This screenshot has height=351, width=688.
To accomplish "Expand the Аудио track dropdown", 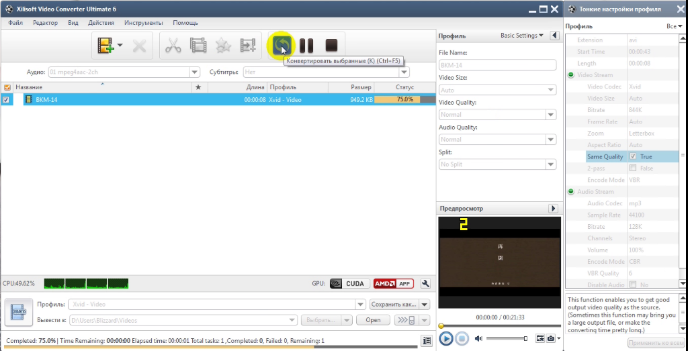I will pyautogui.click(x=194, y=72).
